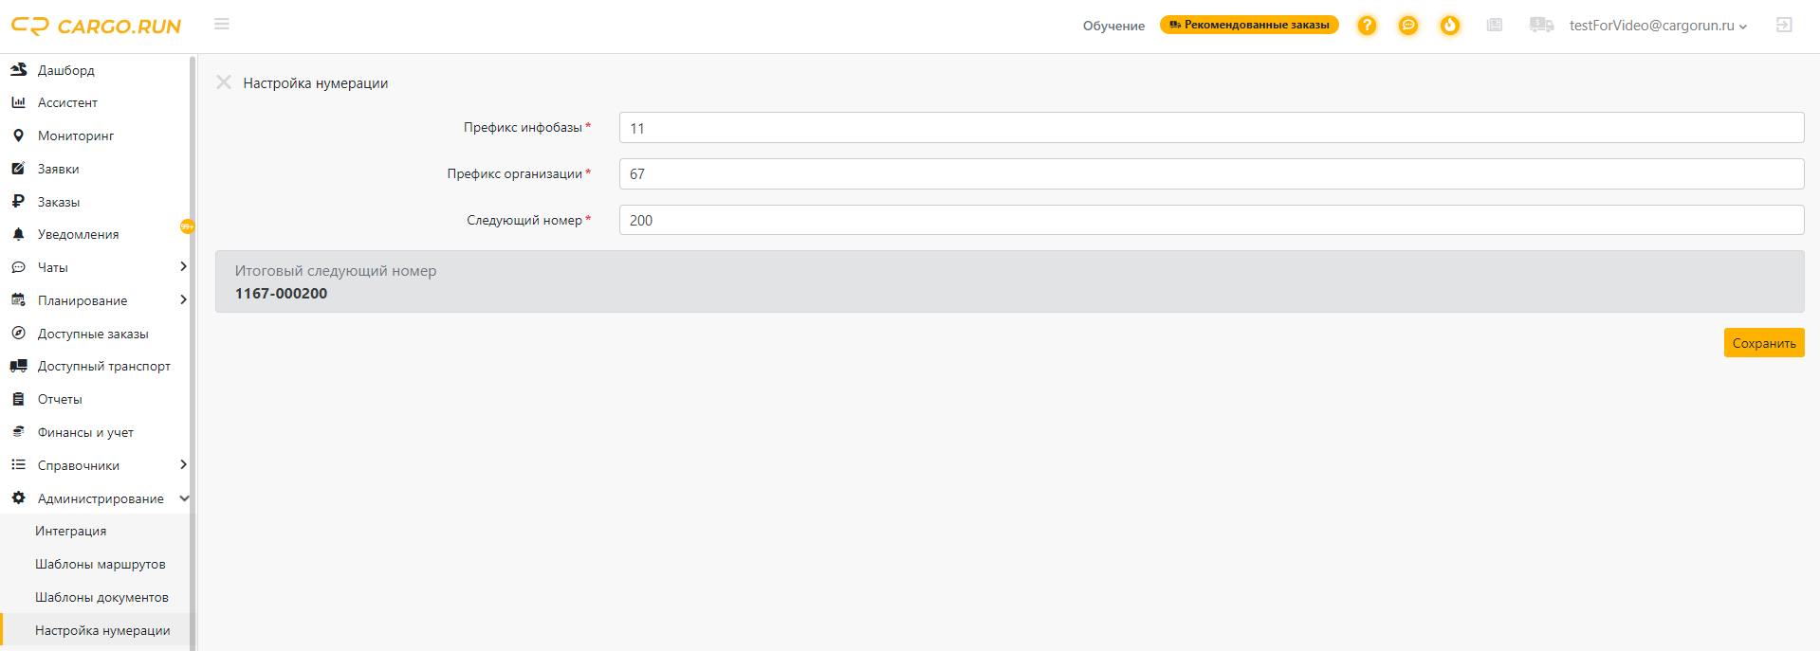Click the Заказы ruble icon
The width and height of the screenshot is (1820, 651).
coord(18,201)
